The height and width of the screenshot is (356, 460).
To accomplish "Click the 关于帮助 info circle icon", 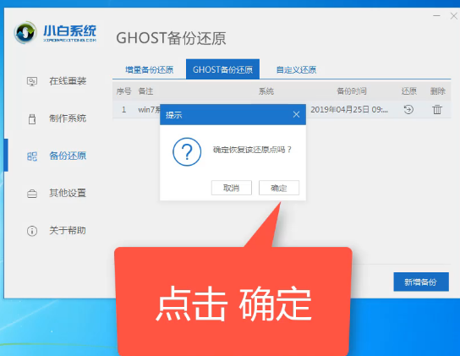I will tap(32, 231).
